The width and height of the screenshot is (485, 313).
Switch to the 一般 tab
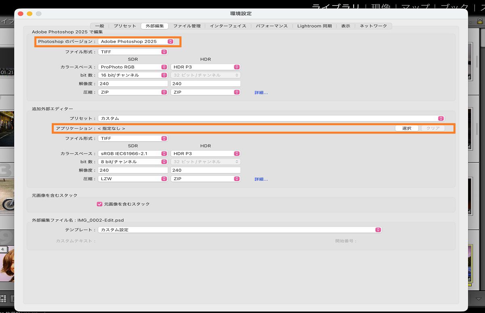tap(99, 25)
